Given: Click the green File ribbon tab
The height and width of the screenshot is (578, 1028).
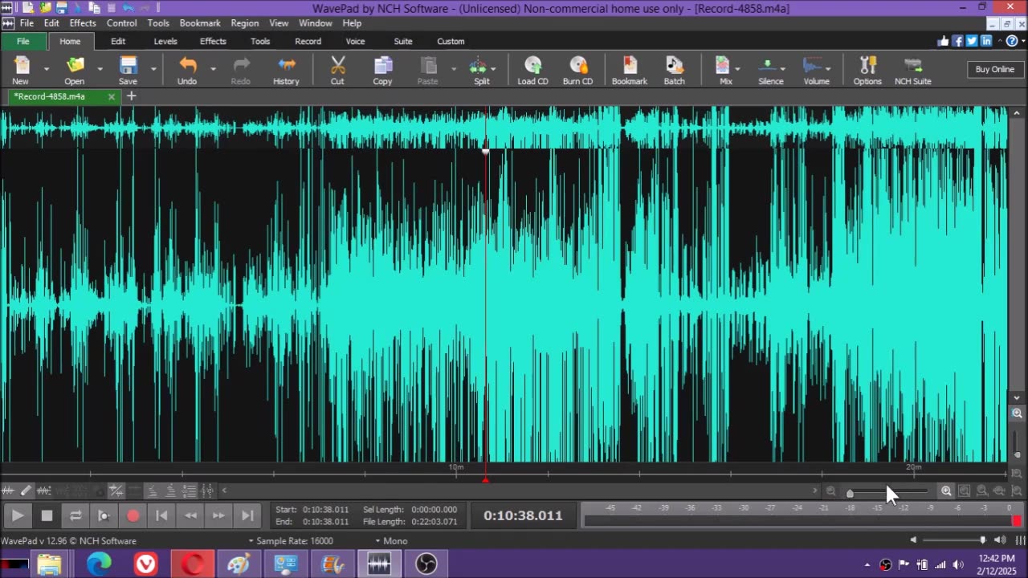Looking at the screenshot, I should tap(23, 41).
